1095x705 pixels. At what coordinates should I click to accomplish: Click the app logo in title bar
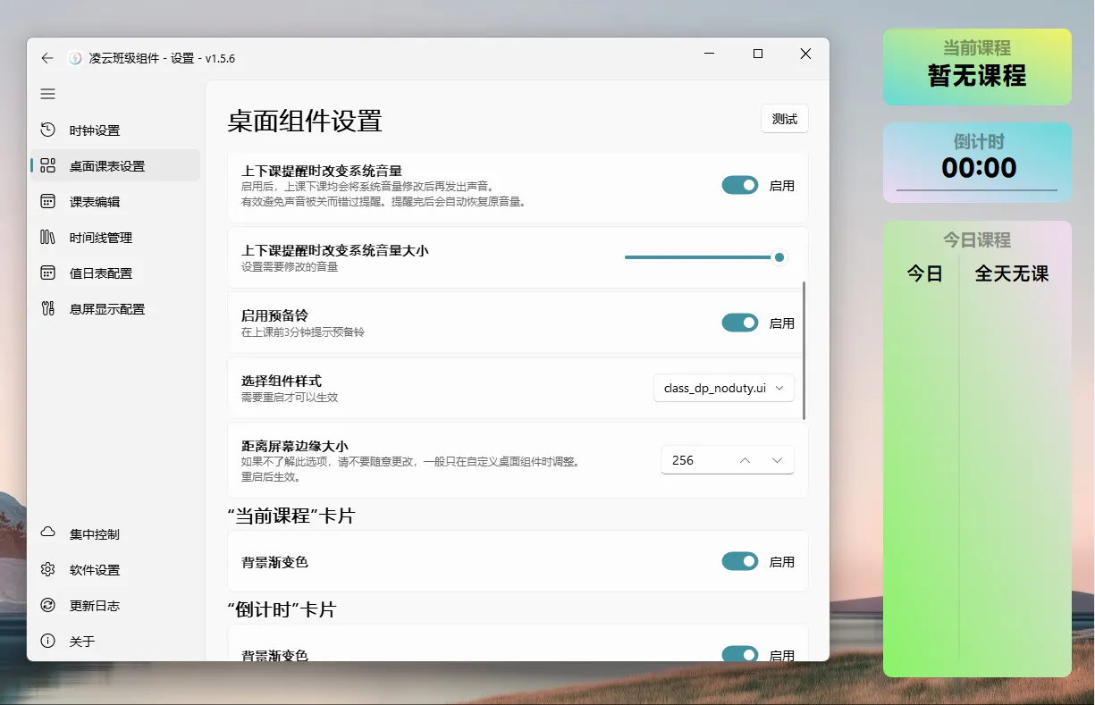pos(75,58)
